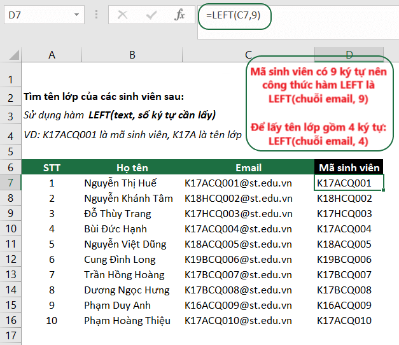The width and height of the screenshot is (399, 345).
Task: Select student code cell K17BCQ007
Action: click(x=349, y=274)
